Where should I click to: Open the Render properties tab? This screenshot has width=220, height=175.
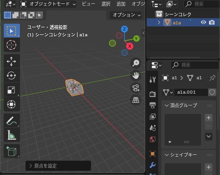(x=153, y=94)
